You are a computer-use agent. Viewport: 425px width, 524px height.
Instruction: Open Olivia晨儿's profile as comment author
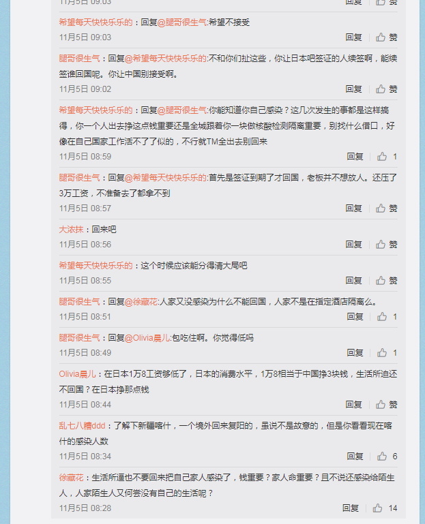(77, 373)
